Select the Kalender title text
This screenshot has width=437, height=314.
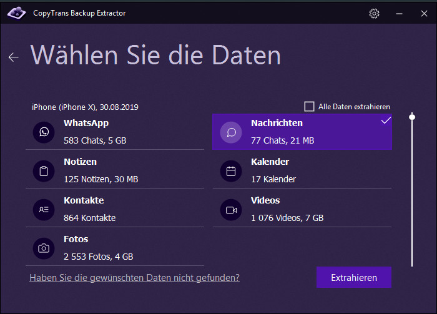pyautogui.click(x=270, y=162)
